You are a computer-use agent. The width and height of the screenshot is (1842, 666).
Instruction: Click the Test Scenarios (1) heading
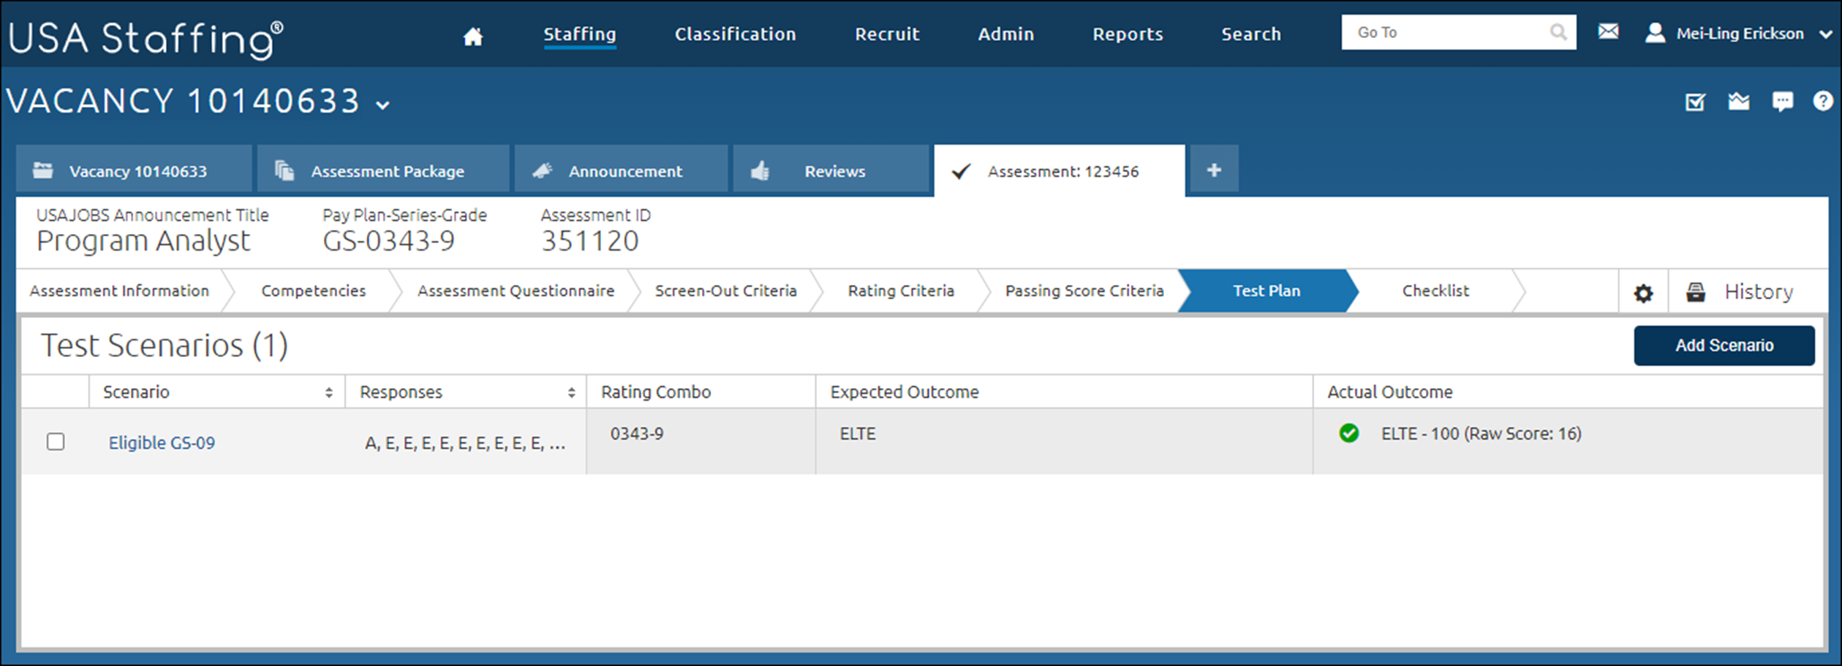pos(165,345)
